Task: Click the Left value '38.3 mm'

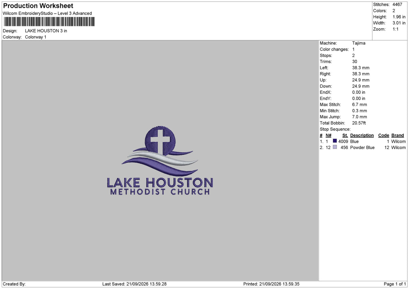Action: pyautogui.click(x=361, y=68)
